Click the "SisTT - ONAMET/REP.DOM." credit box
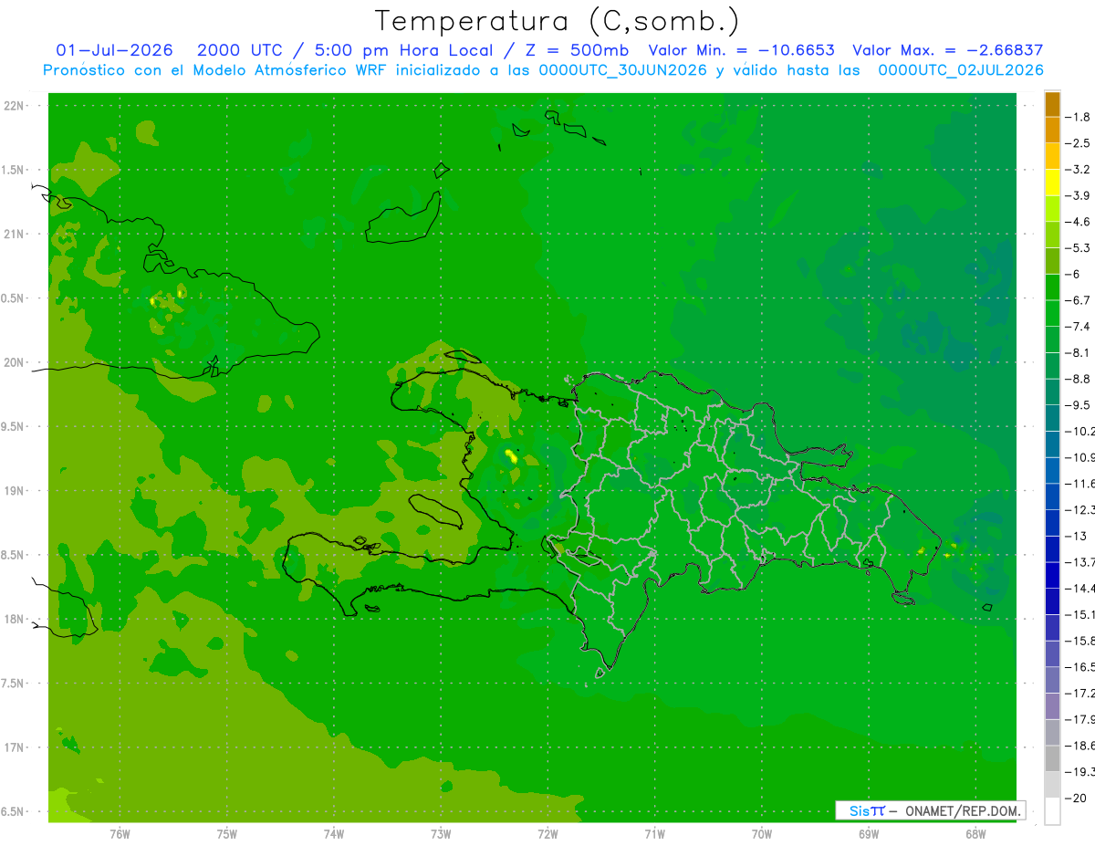 931,810
